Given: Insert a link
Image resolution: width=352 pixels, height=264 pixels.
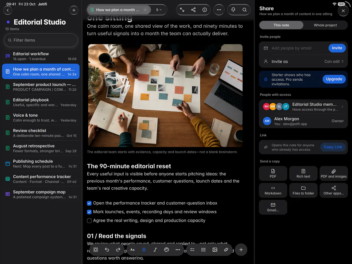Looking at the screenshot, I should coord(226,250).
